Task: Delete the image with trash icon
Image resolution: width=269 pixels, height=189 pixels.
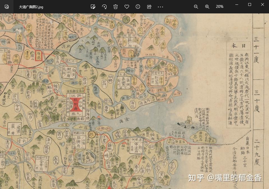Action: pos(116,7)
